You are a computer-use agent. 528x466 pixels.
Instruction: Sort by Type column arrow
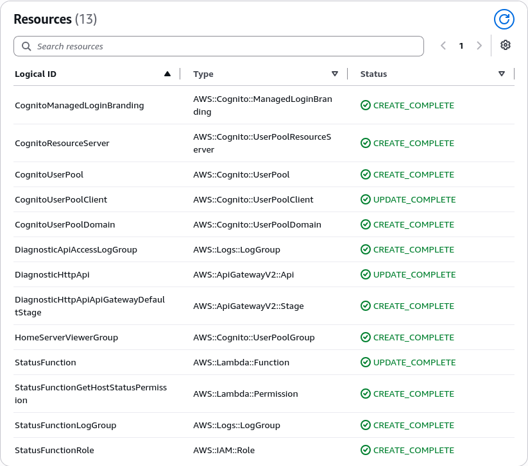pos(335,74)
